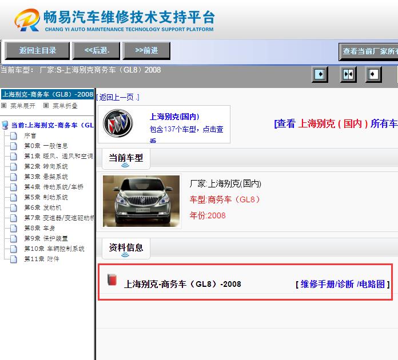Open tree item 第8章 车身
This screenshot has height=360, width=398.
(39, 228)
